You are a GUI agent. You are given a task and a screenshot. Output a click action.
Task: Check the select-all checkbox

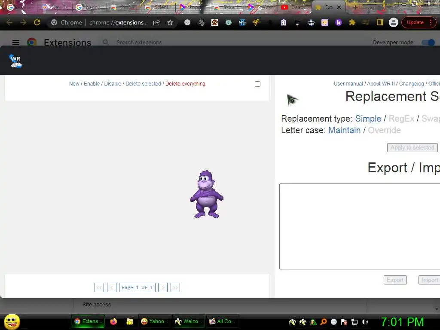coord(257,84)
